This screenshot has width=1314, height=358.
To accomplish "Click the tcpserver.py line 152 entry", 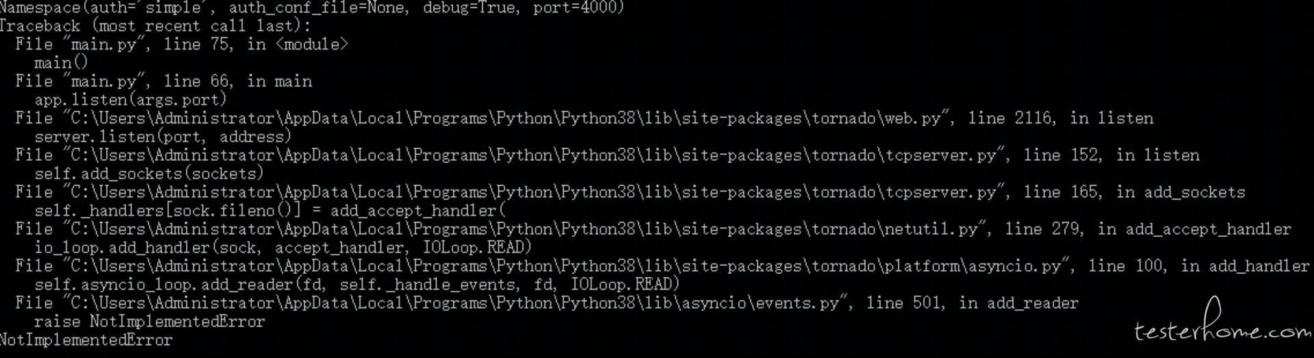I will pyautogui.click(x=608, y=155).
